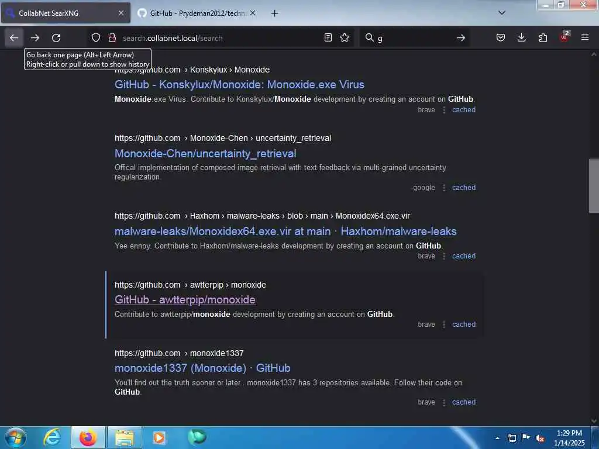599x449 pixels.
Task: Open cached link for monoxide1337 result
Action: click(464, 402)
